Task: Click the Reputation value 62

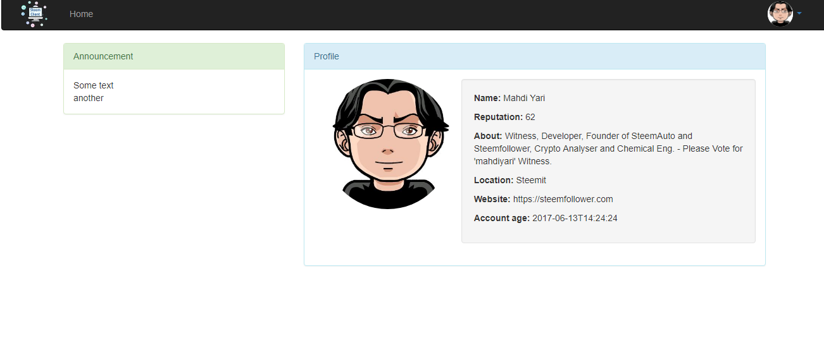Action: (530, 117)
